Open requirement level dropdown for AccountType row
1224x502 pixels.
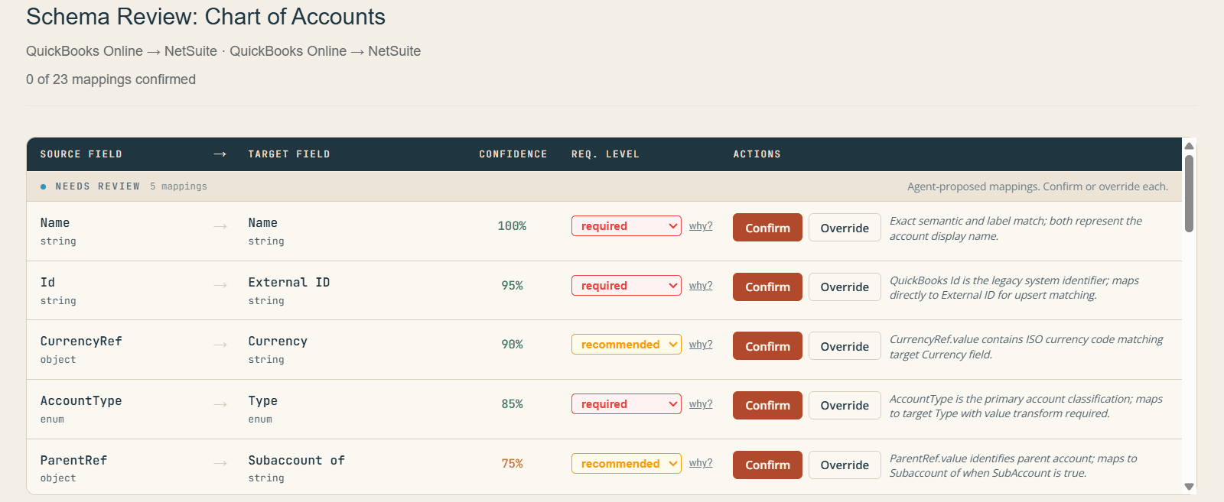point(626,404)
